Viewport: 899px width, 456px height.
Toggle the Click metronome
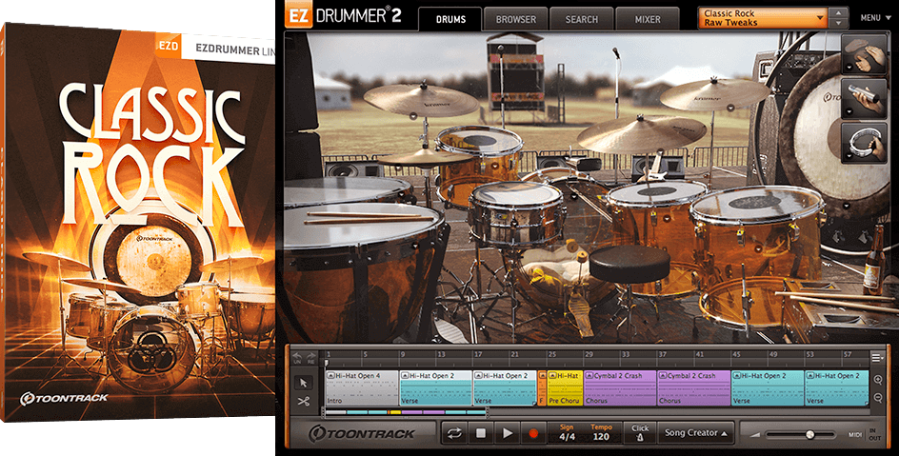(x=639, y=433)
